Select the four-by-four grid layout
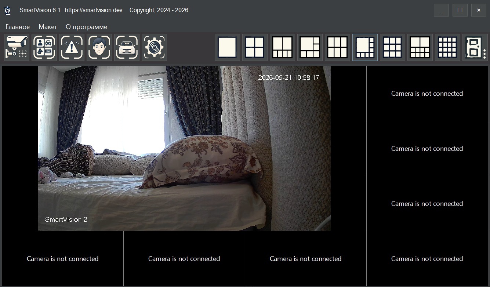Screen dimensions: 490x287 pos(447,47)
